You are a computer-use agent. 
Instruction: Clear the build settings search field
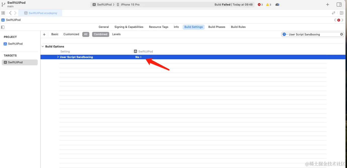(341, 34)
